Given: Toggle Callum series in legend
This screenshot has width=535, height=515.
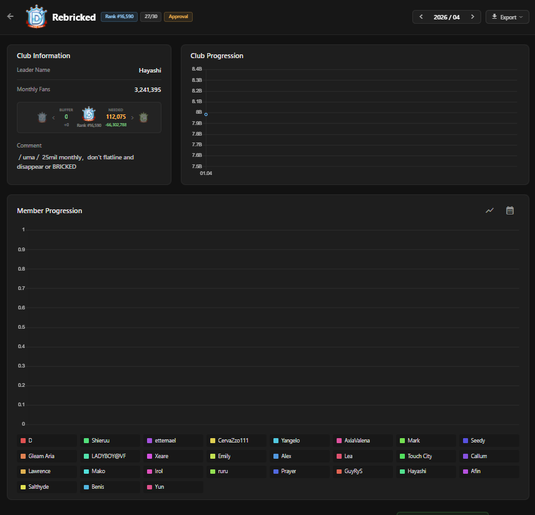Looking at the screenshot, I should [x=489, y=456].
